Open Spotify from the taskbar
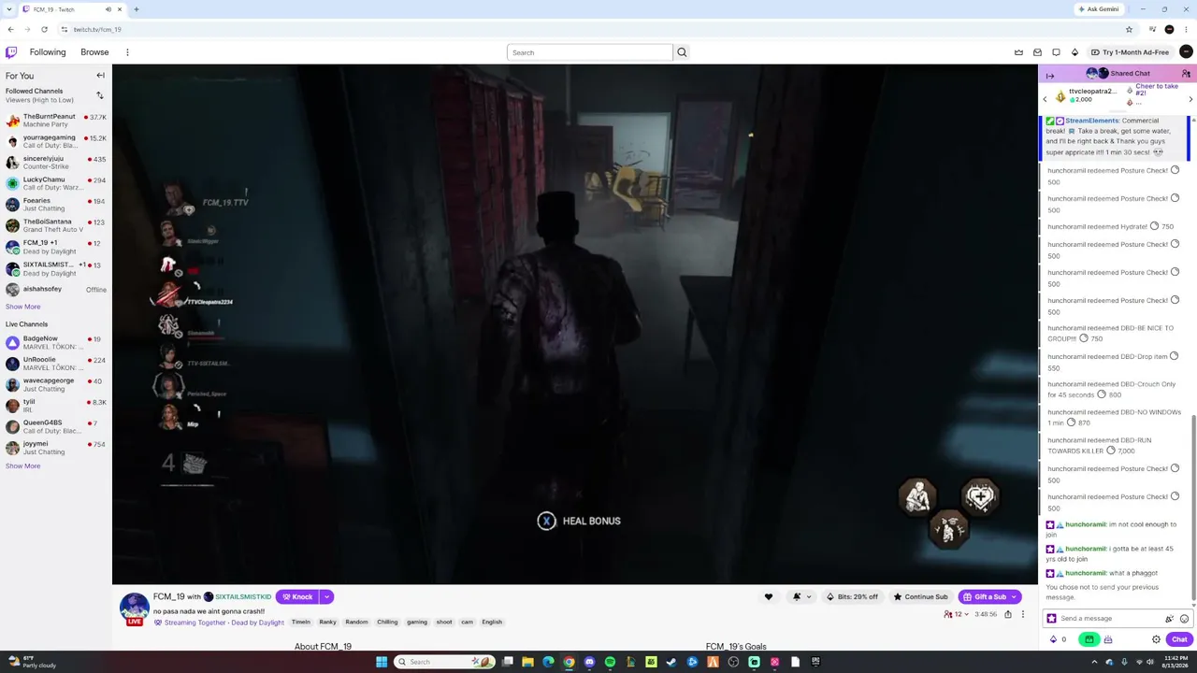 pos(610,662)
